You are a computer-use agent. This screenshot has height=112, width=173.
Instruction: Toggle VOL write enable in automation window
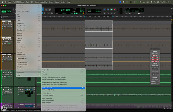tap(153, 58)
